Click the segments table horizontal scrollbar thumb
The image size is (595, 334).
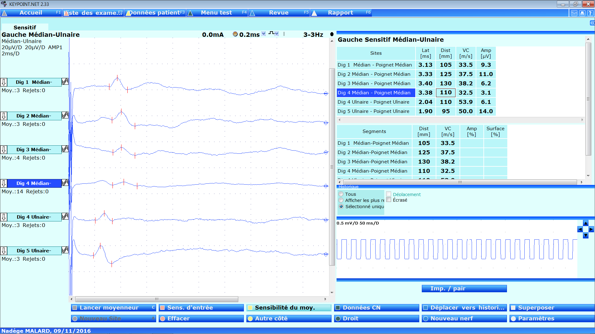(460, 182)
